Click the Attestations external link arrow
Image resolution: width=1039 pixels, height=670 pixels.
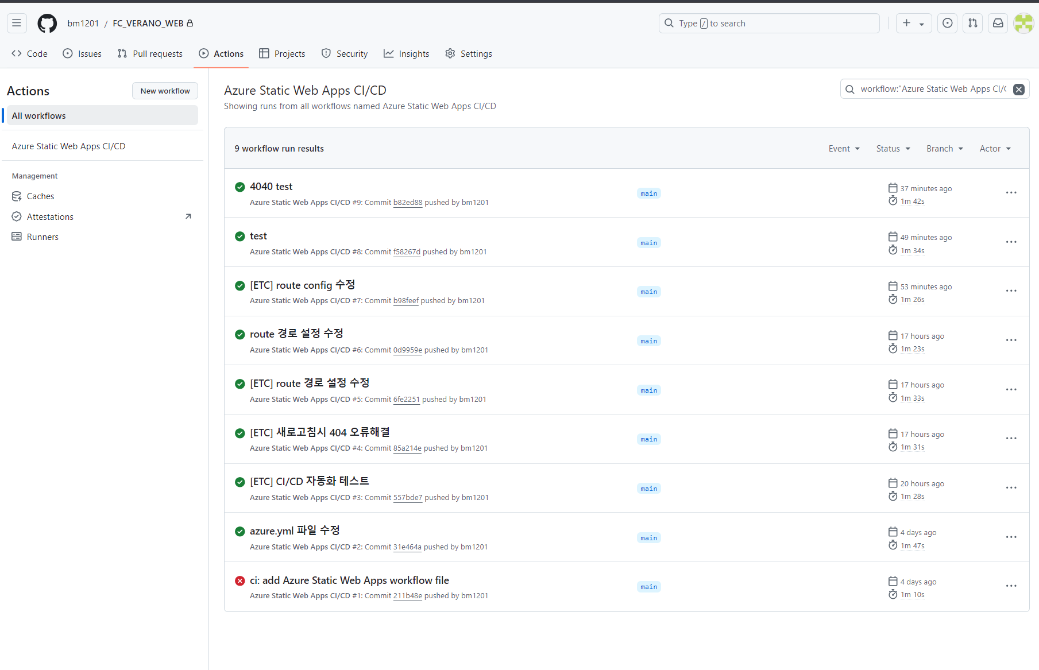[188, 216]
